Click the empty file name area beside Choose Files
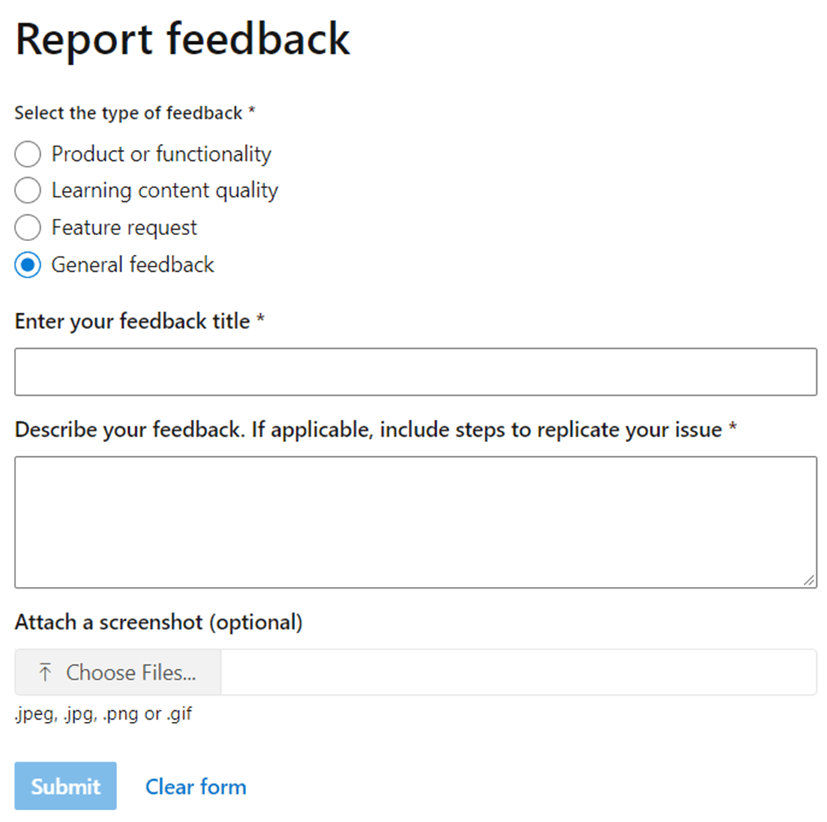 coord(519,673)
